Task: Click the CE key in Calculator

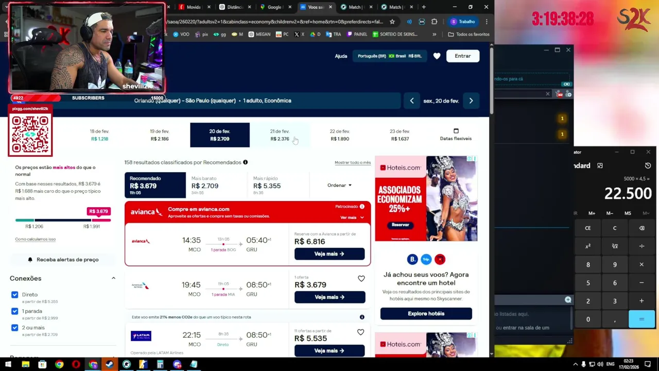Action: [588, 228]
